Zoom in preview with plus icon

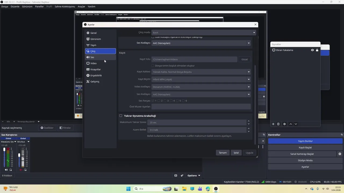(x=14, y=121)
